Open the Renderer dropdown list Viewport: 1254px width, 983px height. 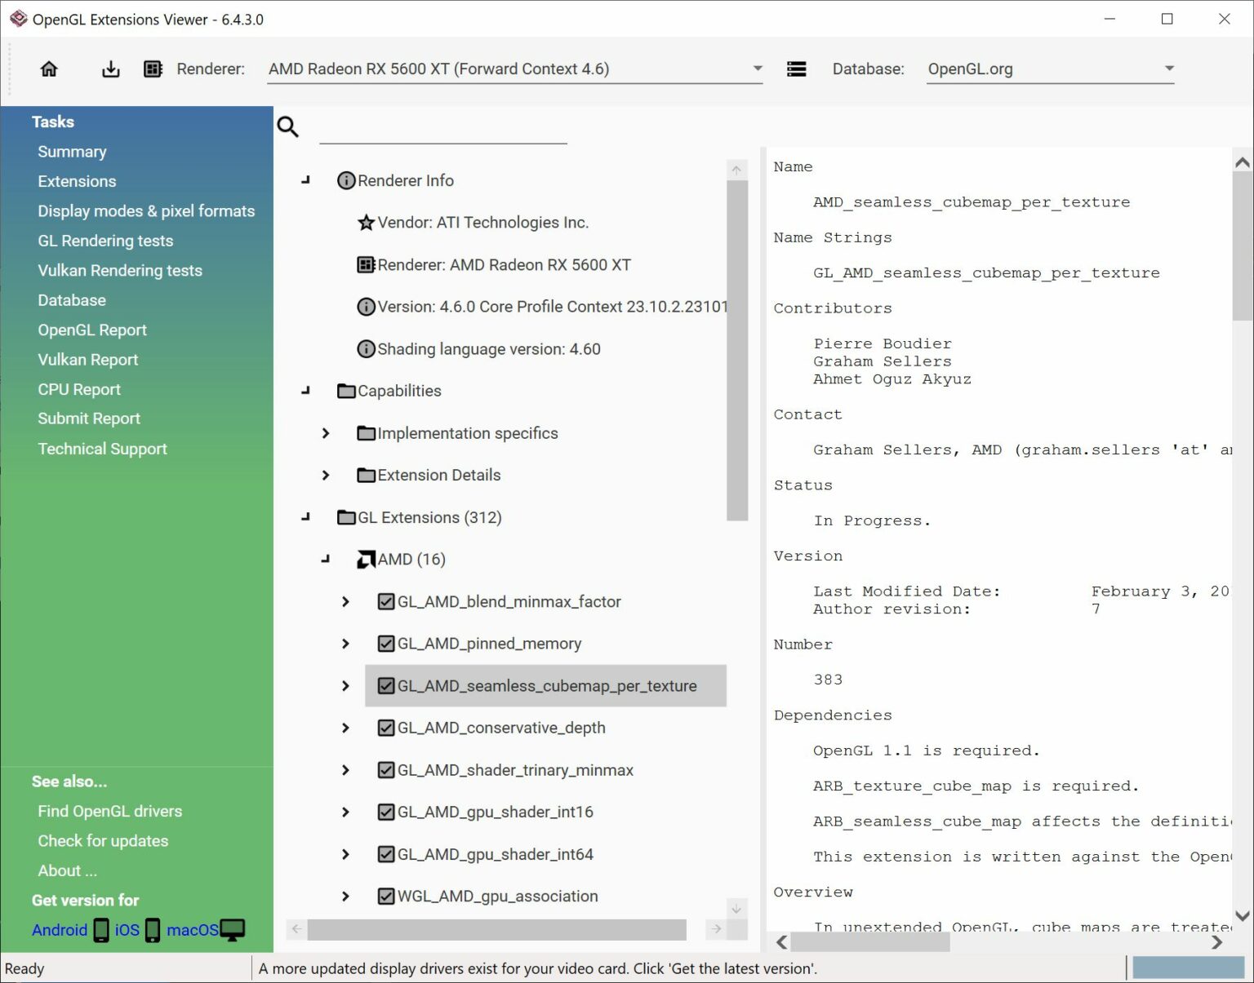click(x=757, y=69)
